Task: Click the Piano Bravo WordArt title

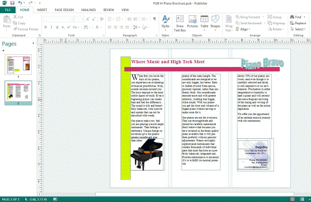Action: coord(262,64)
